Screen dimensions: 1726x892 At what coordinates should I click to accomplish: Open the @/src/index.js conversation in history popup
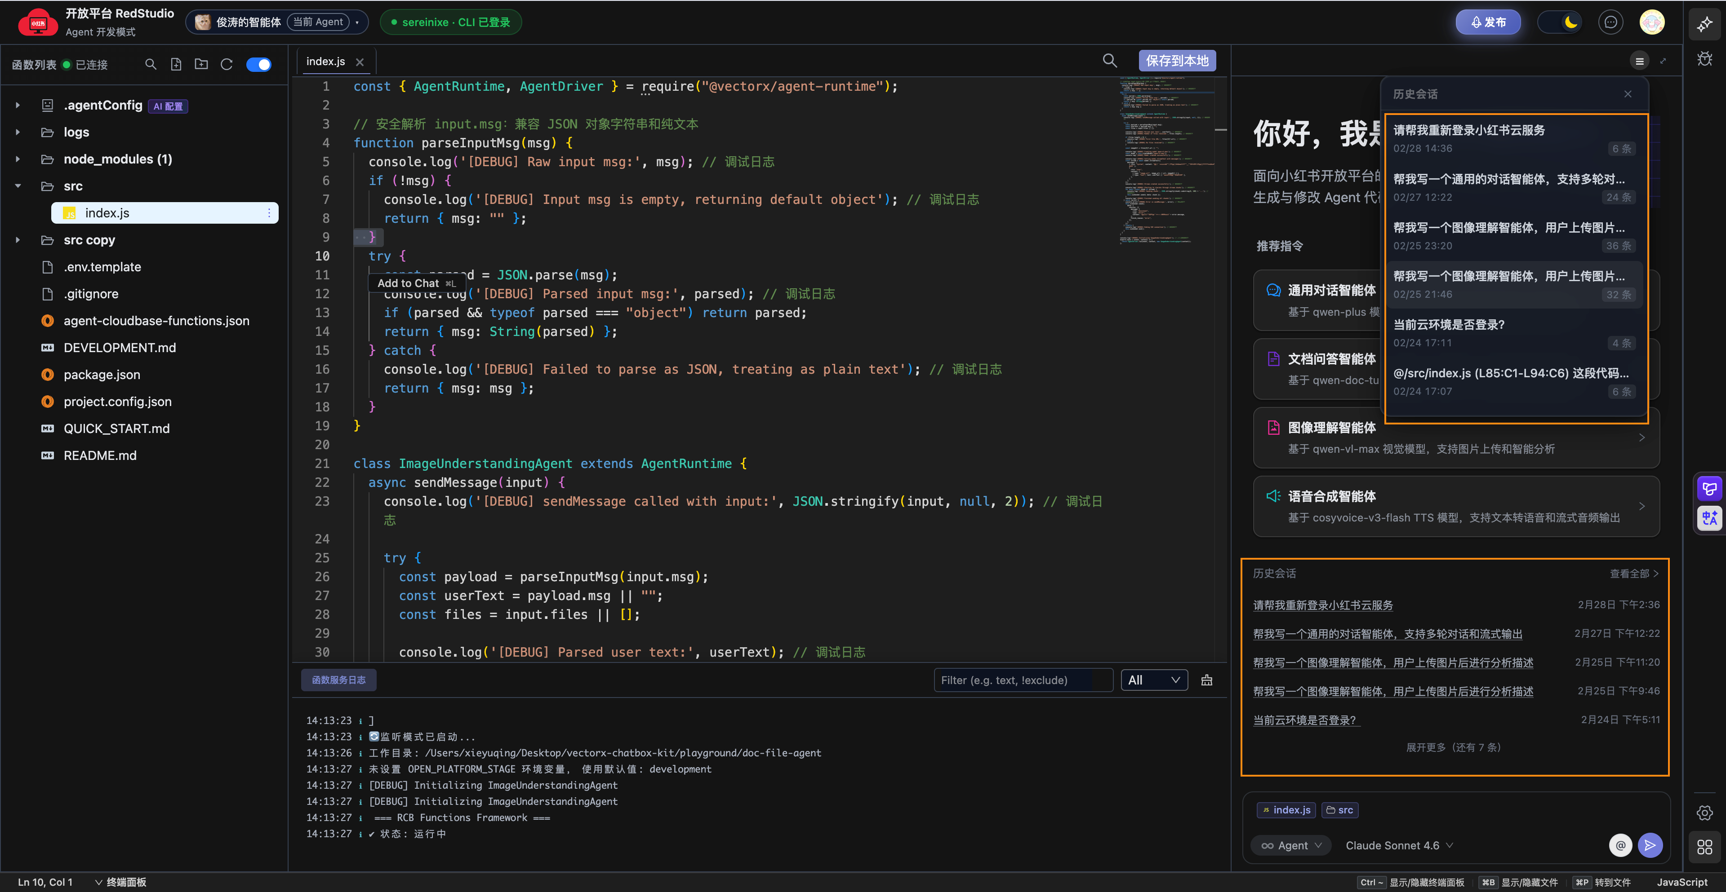[1514, 382]
